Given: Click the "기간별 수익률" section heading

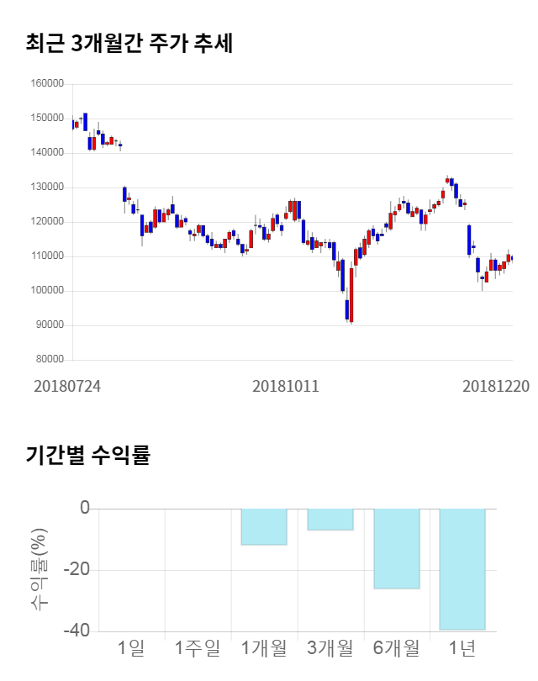Looking at the screenshot, I should tap(87, 455).
